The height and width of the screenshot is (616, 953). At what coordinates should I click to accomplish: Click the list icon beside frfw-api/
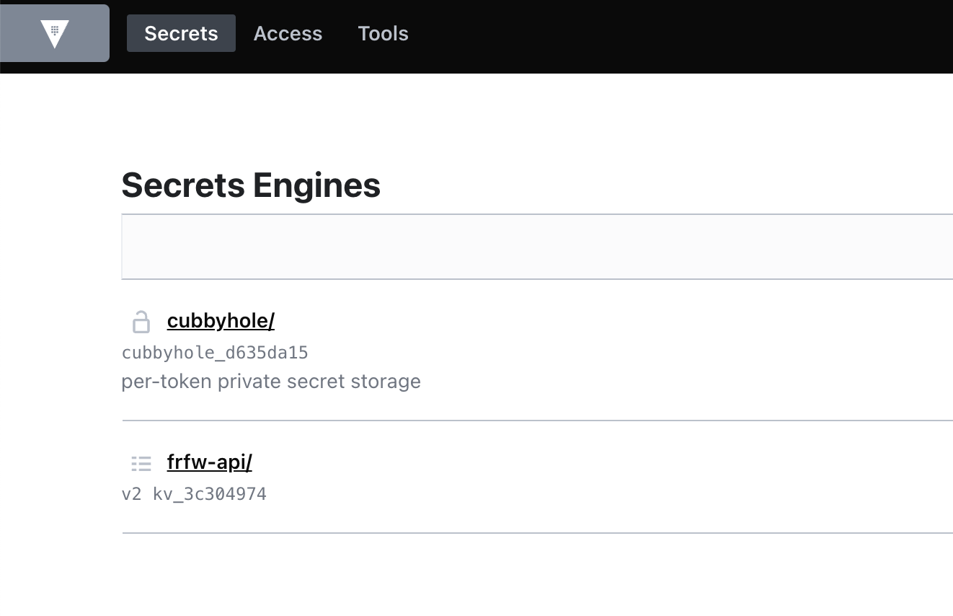[141, 463]
